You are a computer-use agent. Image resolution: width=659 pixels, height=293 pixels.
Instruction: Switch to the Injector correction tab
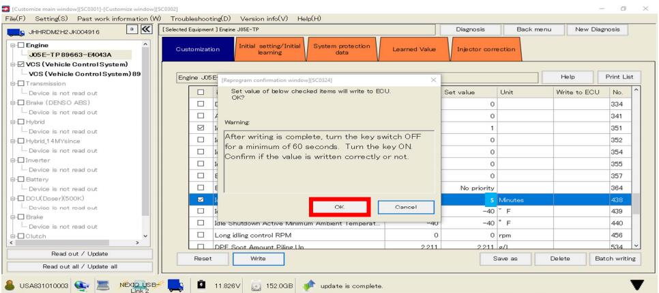click(486, 49)
